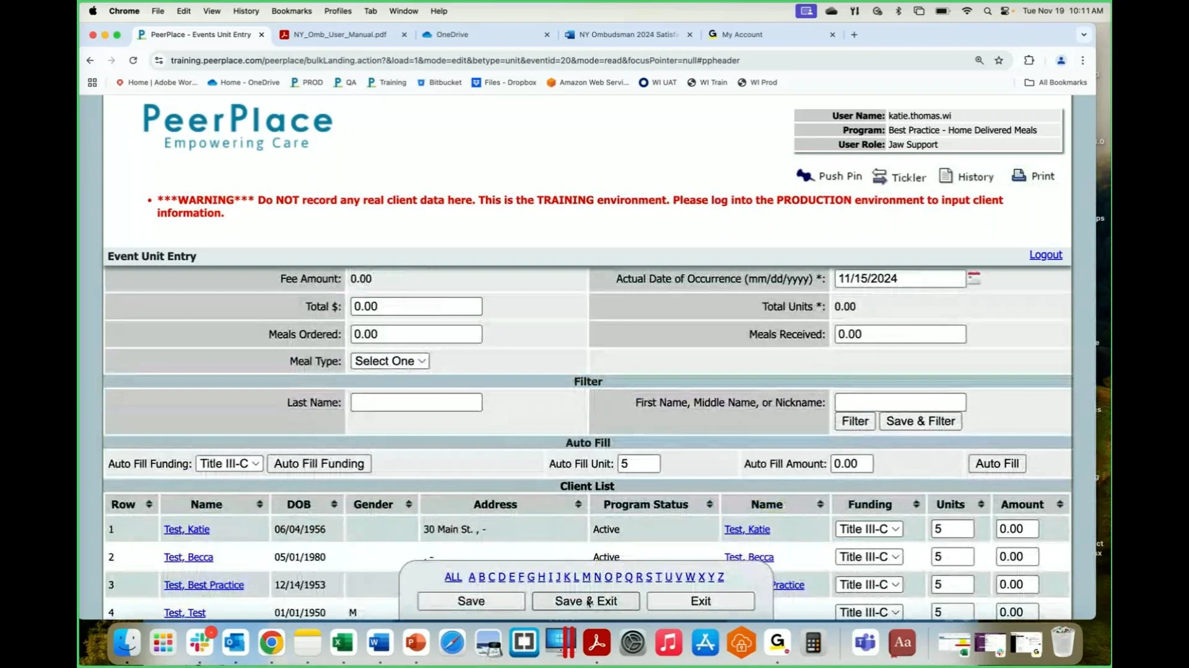Image resolution: width=1189 pixels, height=668 pixels.
Task: Click the Last Name filter input field
Action: (x=416, y=402)
